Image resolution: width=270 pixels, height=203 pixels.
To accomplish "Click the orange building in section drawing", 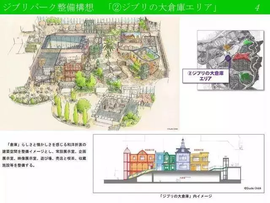I will click(x=142, y=162).
